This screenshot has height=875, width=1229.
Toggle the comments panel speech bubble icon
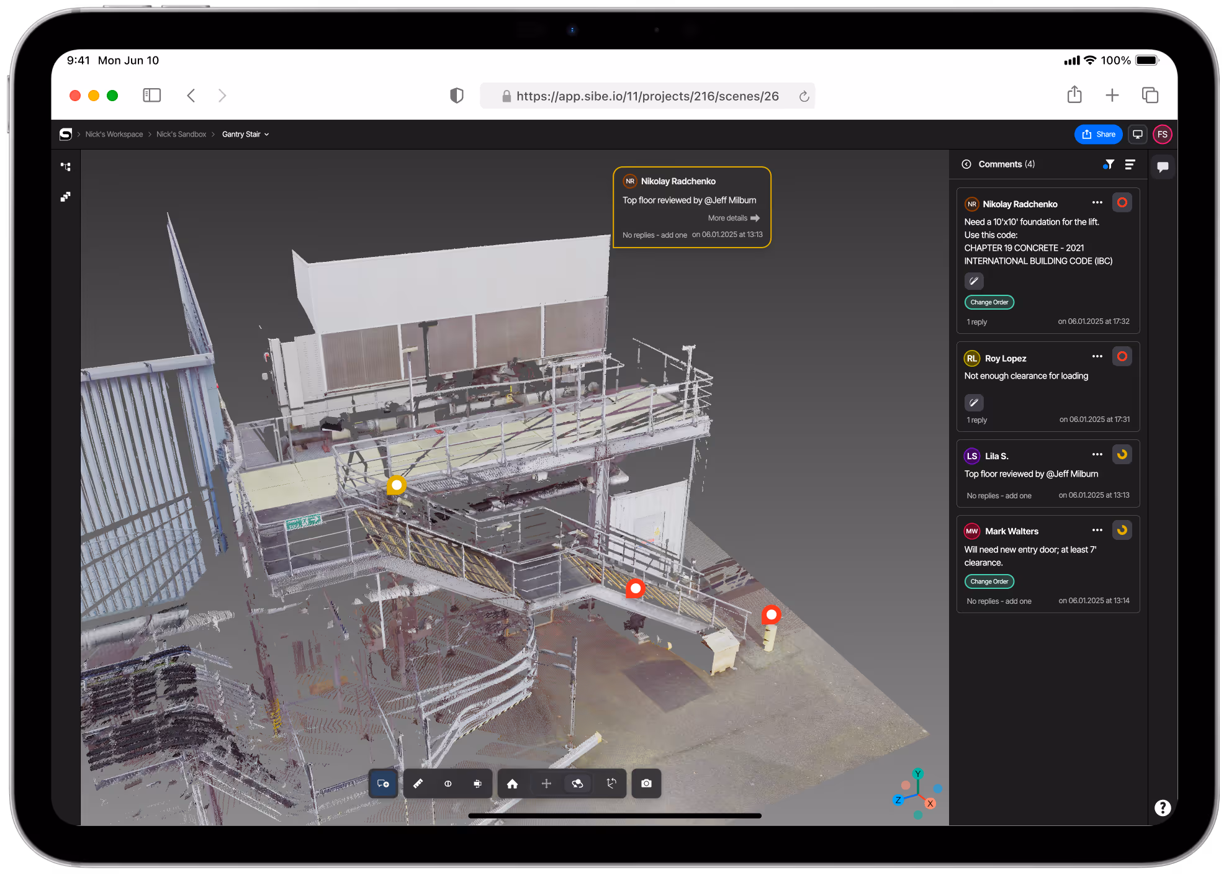[1163, 166]
